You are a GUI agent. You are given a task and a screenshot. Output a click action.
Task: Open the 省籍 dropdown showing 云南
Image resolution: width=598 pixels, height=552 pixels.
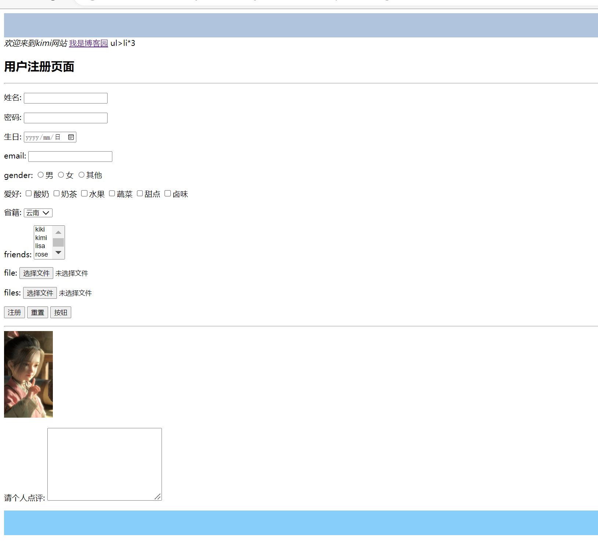[38, 213]
